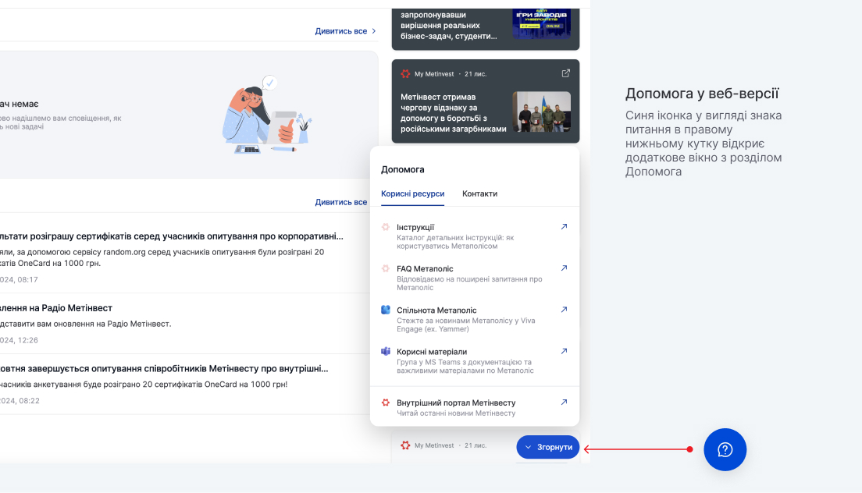Image resolution: width=862 pixels, height=493 pixels.
Task: Open arrow link next to Спільнота Метаполіс
Action: [564, 310]
